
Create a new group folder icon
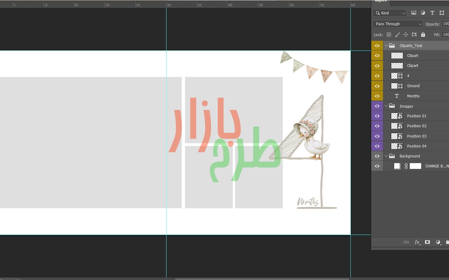(x=447, y=242)
